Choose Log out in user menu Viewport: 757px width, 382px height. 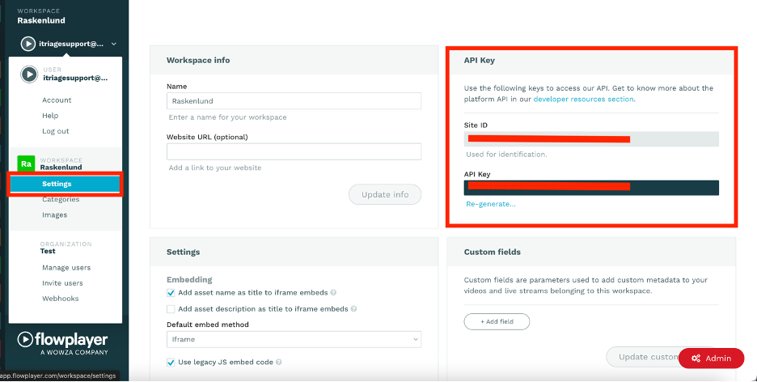pos(56,131)
